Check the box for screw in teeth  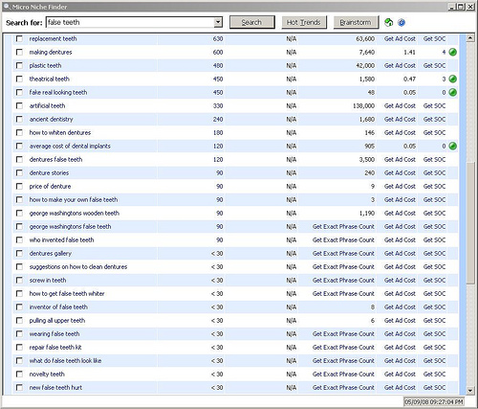pyautogui.click(x=19, y=280)
